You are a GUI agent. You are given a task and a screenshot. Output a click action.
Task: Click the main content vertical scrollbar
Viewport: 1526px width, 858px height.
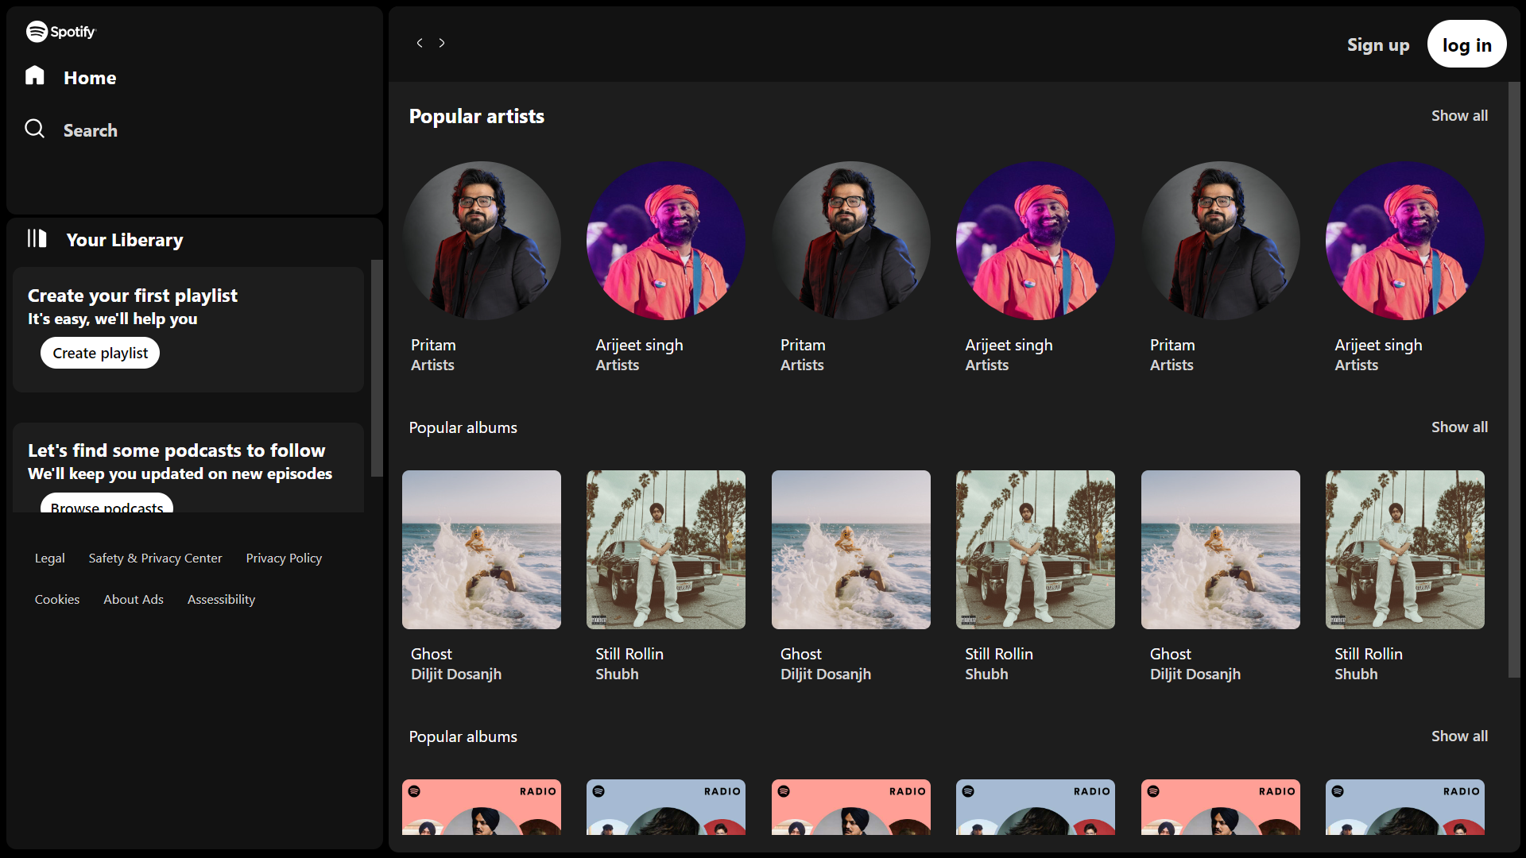click(x=1513, y=381)
